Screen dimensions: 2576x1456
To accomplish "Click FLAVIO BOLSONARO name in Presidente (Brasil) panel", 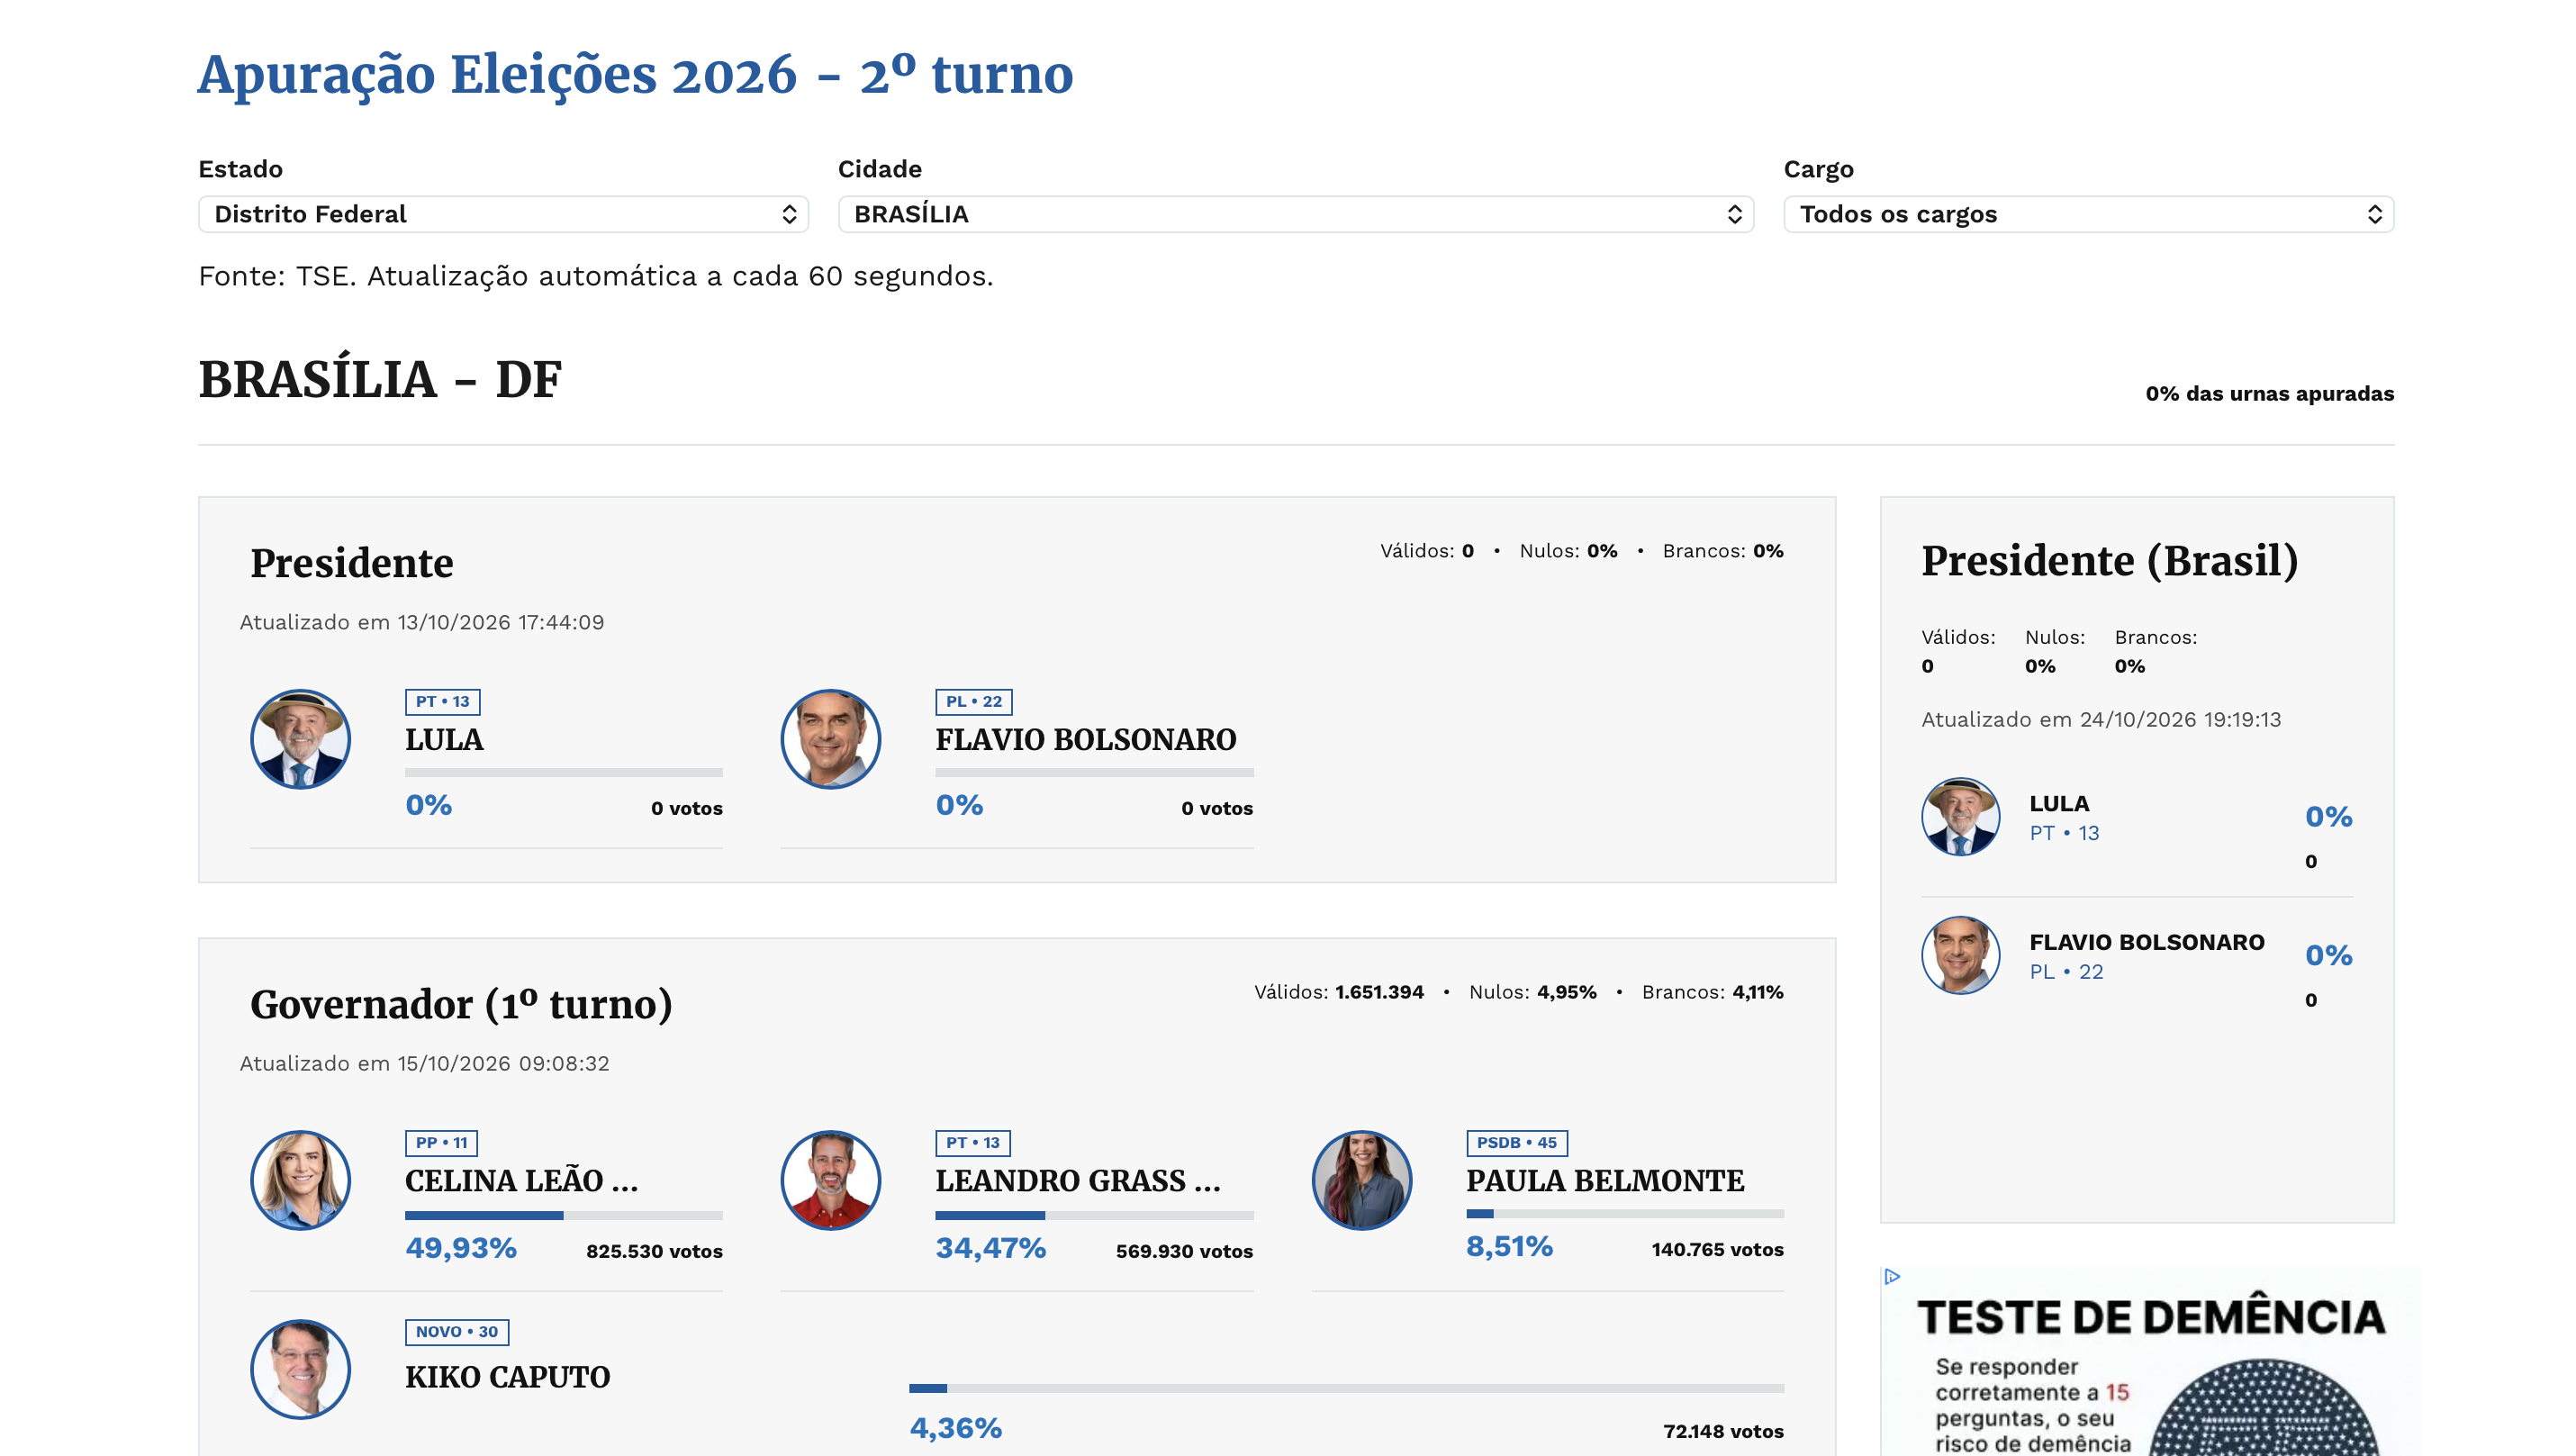I will (2146, 942).
